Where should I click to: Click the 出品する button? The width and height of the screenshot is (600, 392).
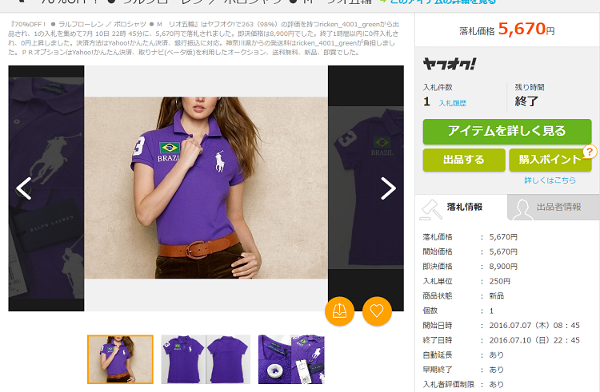click(x=464, y=160)
